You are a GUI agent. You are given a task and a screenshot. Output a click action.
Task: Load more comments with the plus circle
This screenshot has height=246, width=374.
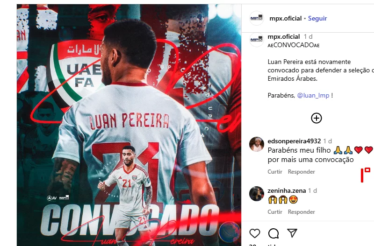pos(316,118)
